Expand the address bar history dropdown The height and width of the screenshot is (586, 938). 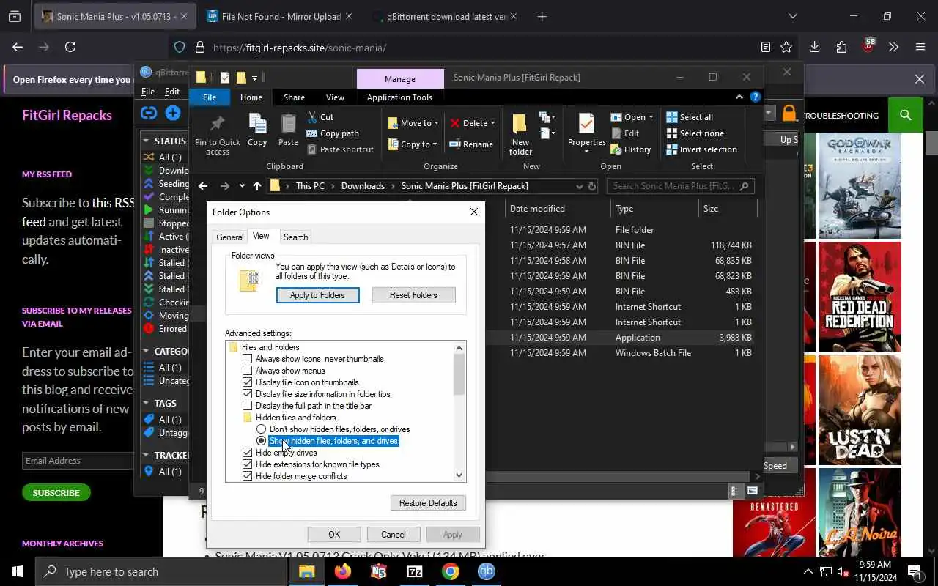tap(579, 186)
